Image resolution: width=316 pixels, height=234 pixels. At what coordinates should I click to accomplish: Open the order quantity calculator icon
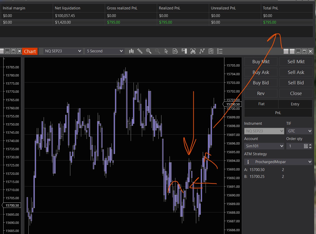coord(306,146)
